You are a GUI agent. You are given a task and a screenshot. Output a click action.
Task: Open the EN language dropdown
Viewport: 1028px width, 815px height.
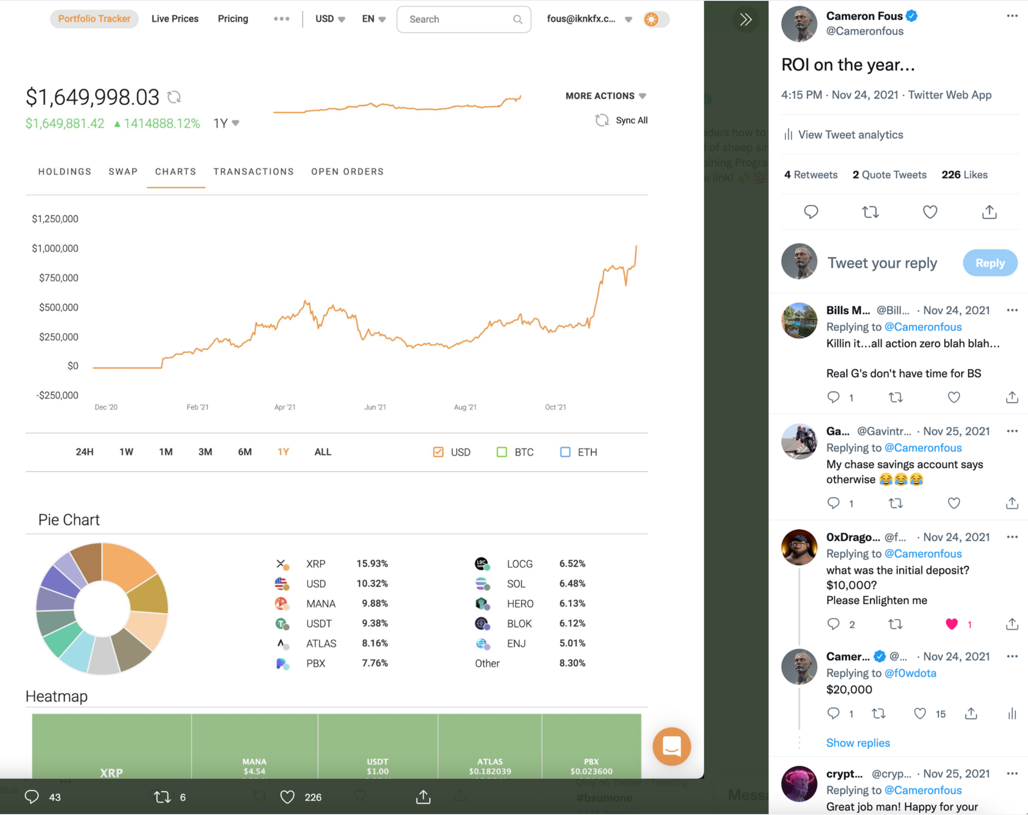374,19
